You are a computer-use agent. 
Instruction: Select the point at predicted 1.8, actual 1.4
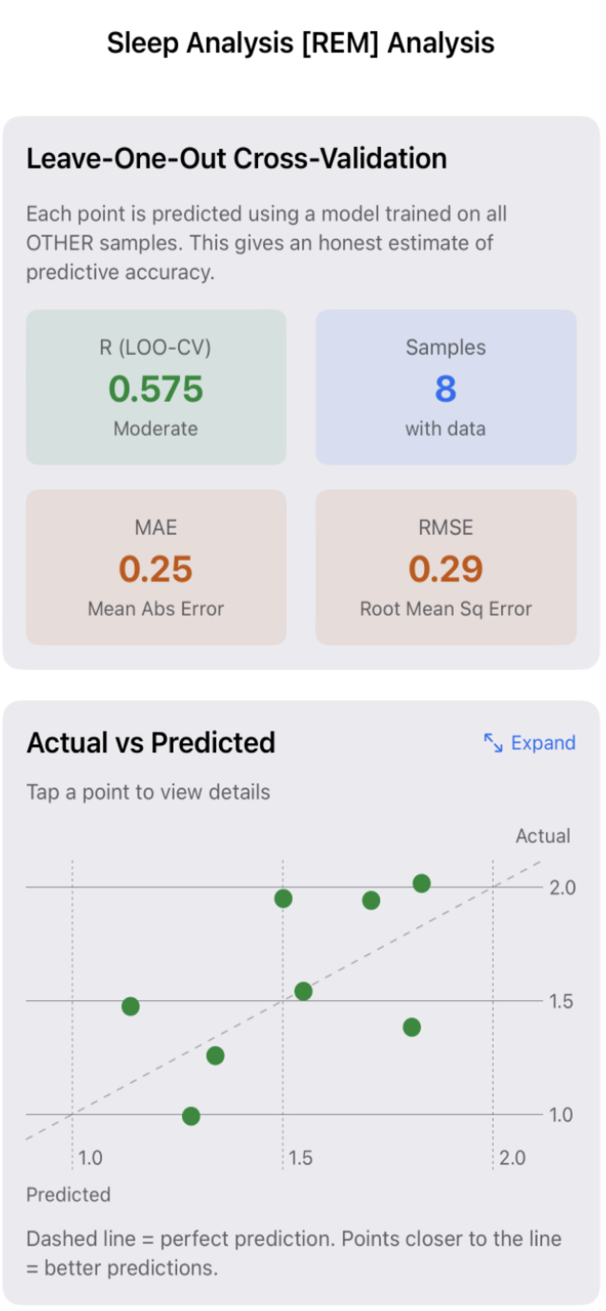tap(412, 1027)
